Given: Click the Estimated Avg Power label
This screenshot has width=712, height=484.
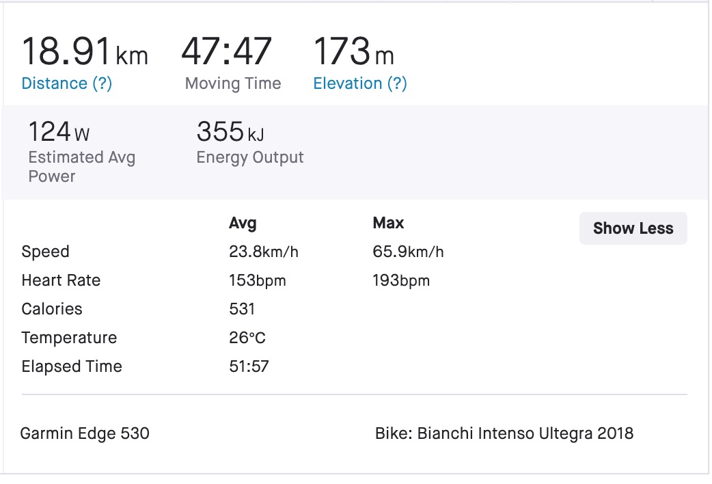Looking at the screenshot, I should point(82,166).
